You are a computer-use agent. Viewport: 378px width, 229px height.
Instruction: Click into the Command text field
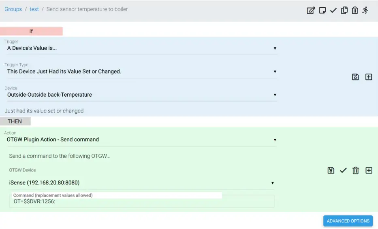pyautogui.click(x=142, y=202)
